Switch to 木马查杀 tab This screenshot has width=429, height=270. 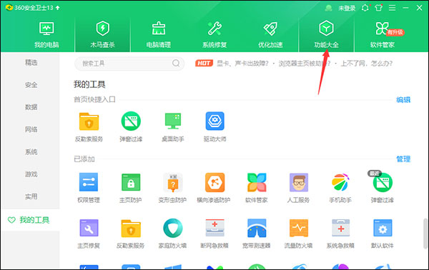tap(102, 35)
